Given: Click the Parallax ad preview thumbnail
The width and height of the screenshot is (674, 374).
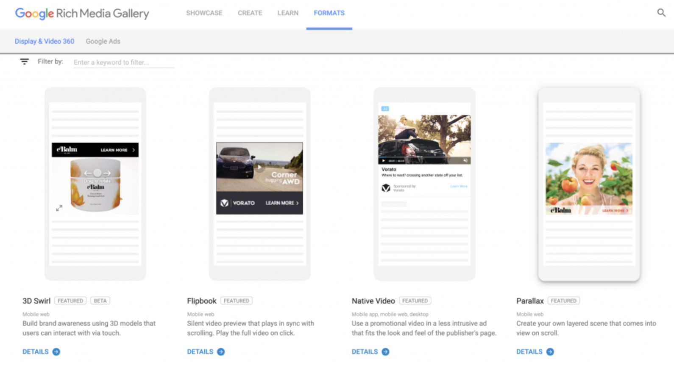Looking at the screenshot, I should click(589, 179).
